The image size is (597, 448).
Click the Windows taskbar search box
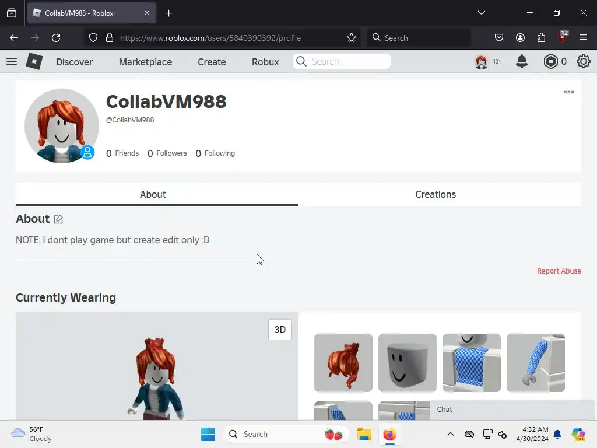coord(286,434)
